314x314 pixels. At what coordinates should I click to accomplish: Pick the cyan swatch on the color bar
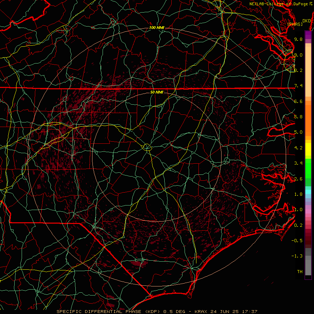(x=308, y=192)
